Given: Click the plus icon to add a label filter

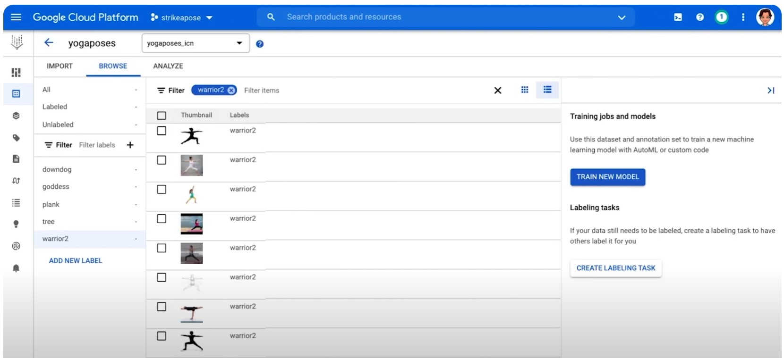Looking at the screenshot, I should click(x=130, y=145).
